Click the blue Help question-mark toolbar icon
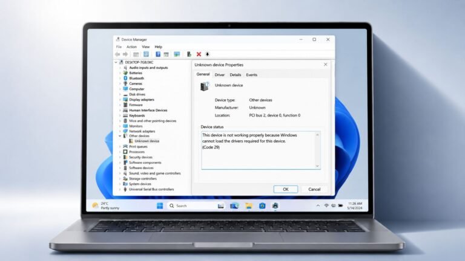Viewport: 465px width, 261px height. 158,54
